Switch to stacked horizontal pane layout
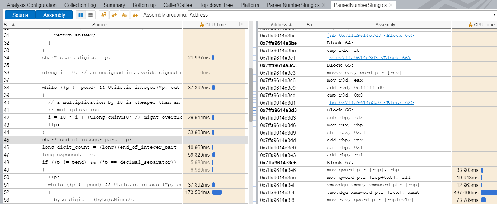 pyautogui.click(x=91, y=15)
